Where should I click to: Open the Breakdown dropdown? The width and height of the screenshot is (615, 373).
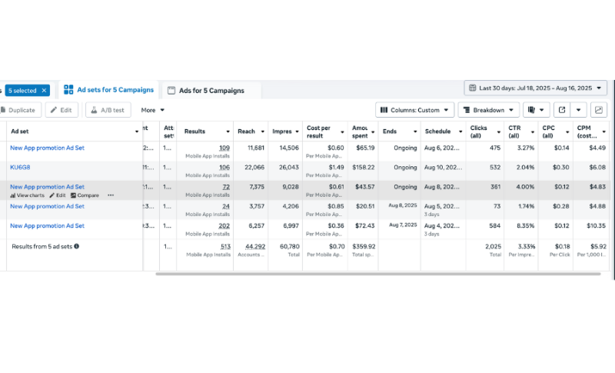coord(489,110)
